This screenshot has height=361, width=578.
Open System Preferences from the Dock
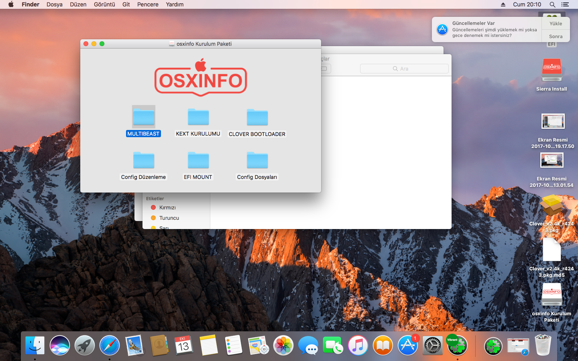(433, 345)
